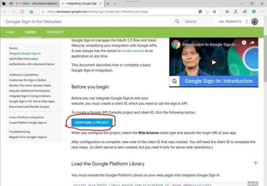This screenshot has width=267, height=186.
Task: Play the Introduction to Google Sign-In video
Action: click(214, 63)
